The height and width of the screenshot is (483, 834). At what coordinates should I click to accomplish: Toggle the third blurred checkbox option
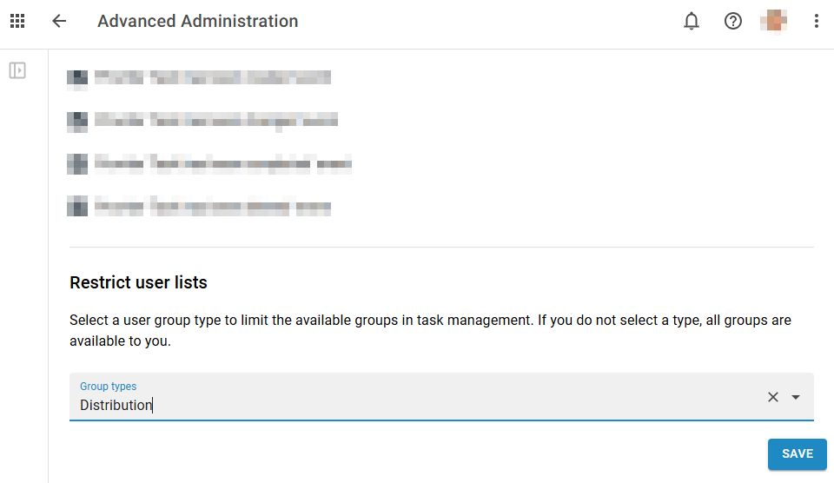click(x=77, y=163)
